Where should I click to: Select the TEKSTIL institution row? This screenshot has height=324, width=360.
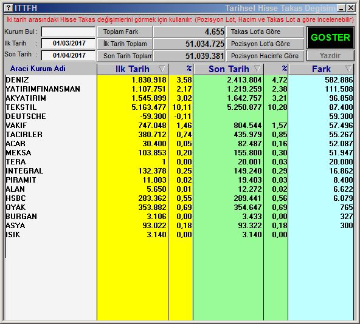click(x=179, y=107)
